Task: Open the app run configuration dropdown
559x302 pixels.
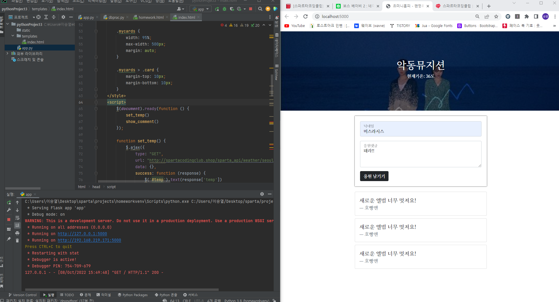Action: [x=201, y=9]
